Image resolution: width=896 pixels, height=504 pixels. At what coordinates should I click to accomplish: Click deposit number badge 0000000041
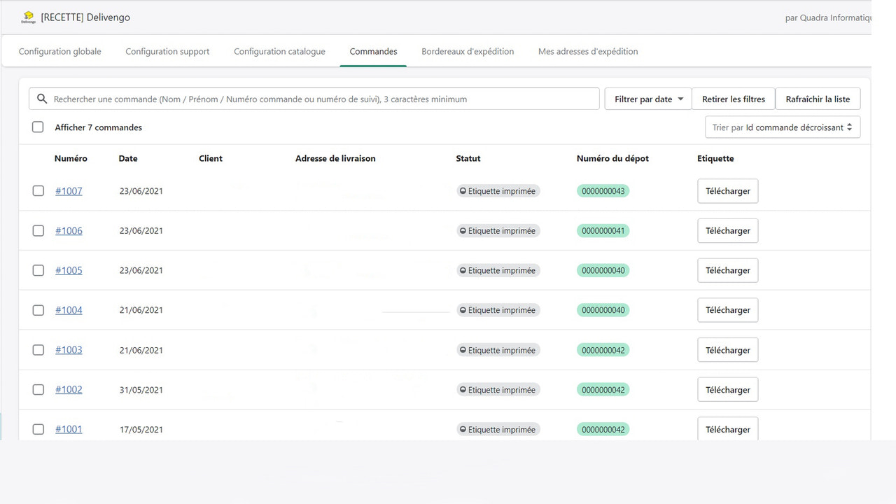pos(603,231)
